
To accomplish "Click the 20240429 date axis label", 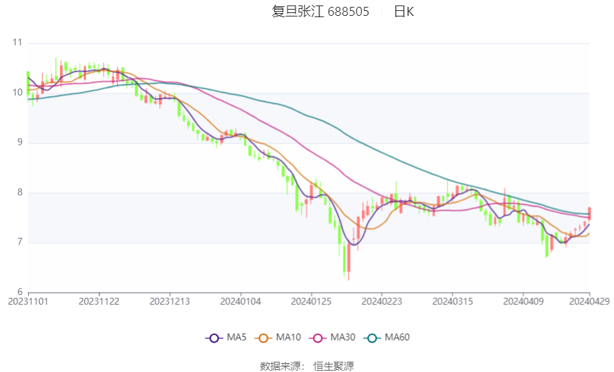I will (589, 302).
